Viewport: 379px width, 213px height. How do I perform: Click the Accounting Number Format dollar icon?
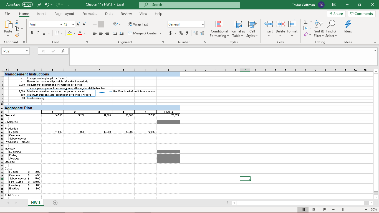point(170,33)
